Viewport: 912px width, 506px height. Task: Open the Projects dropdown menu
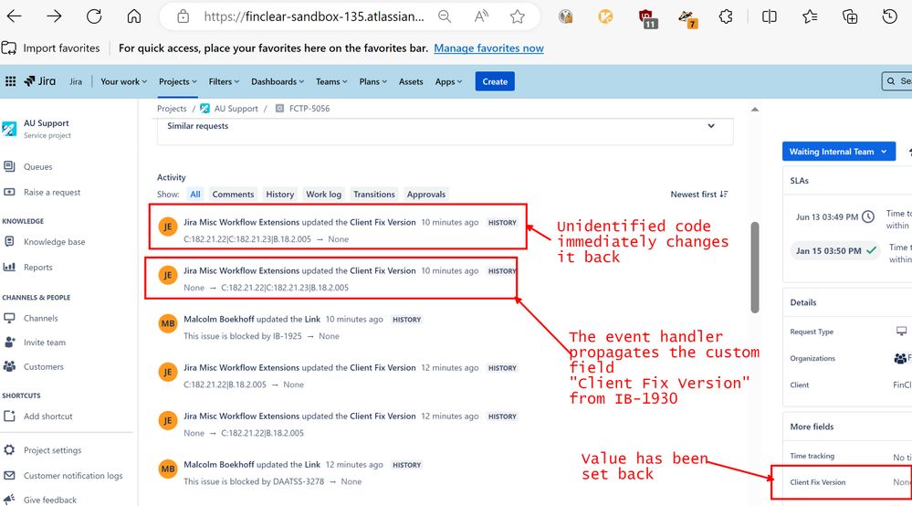tap(177, 81)
